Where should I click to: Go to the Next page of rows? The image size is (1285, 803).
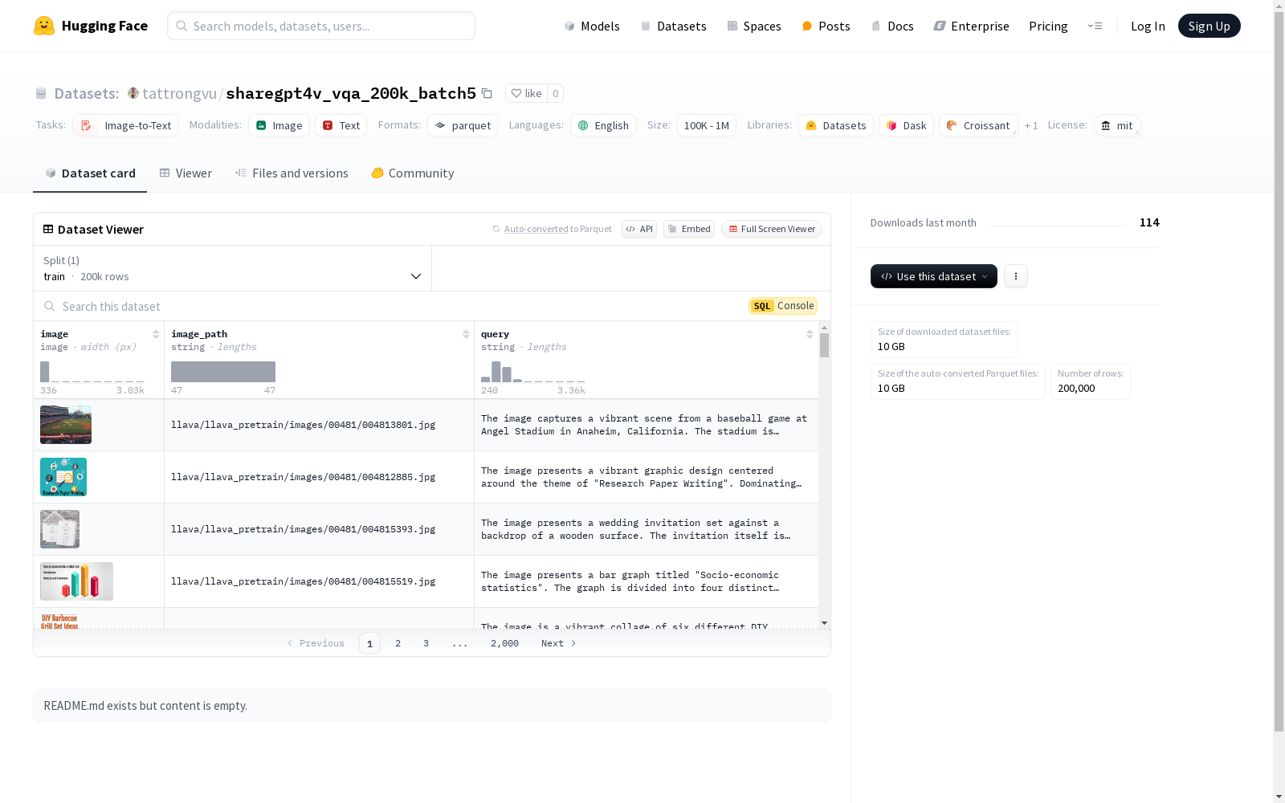coord(558,643)
